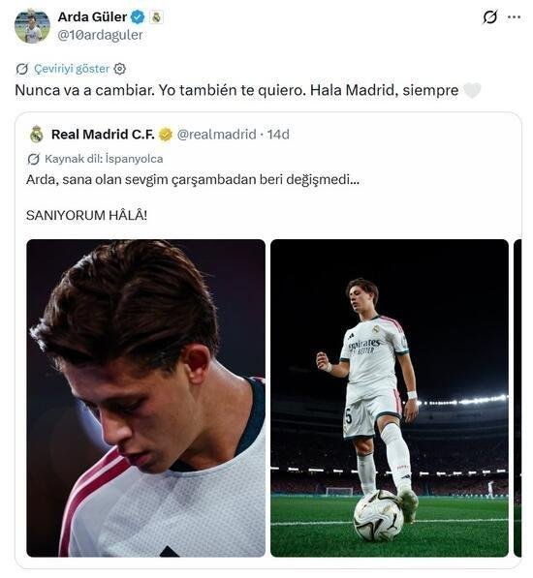Show translation via Çeviriyi göster link

72,69
